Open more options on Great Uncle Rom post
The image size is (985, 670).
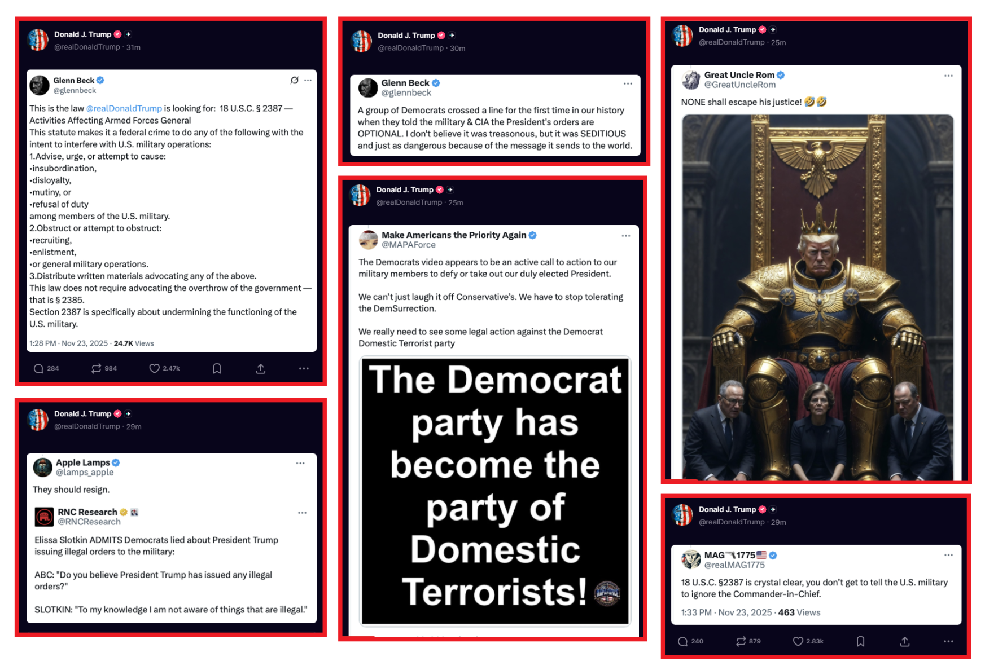pyautogui.click(x=948, y=76)
